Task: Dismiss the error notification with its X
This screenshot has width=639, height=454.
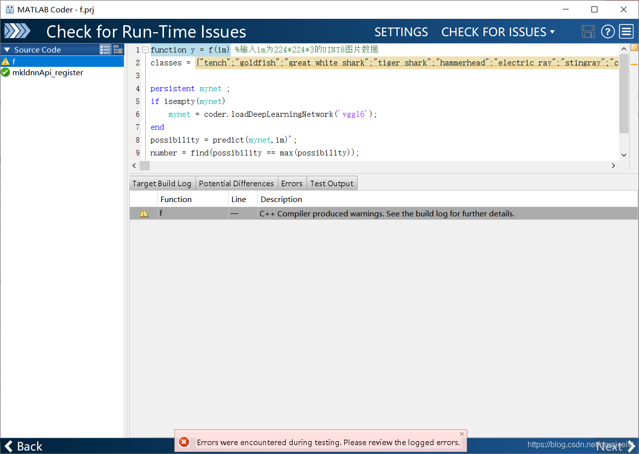Action: [x=462, y=434]
